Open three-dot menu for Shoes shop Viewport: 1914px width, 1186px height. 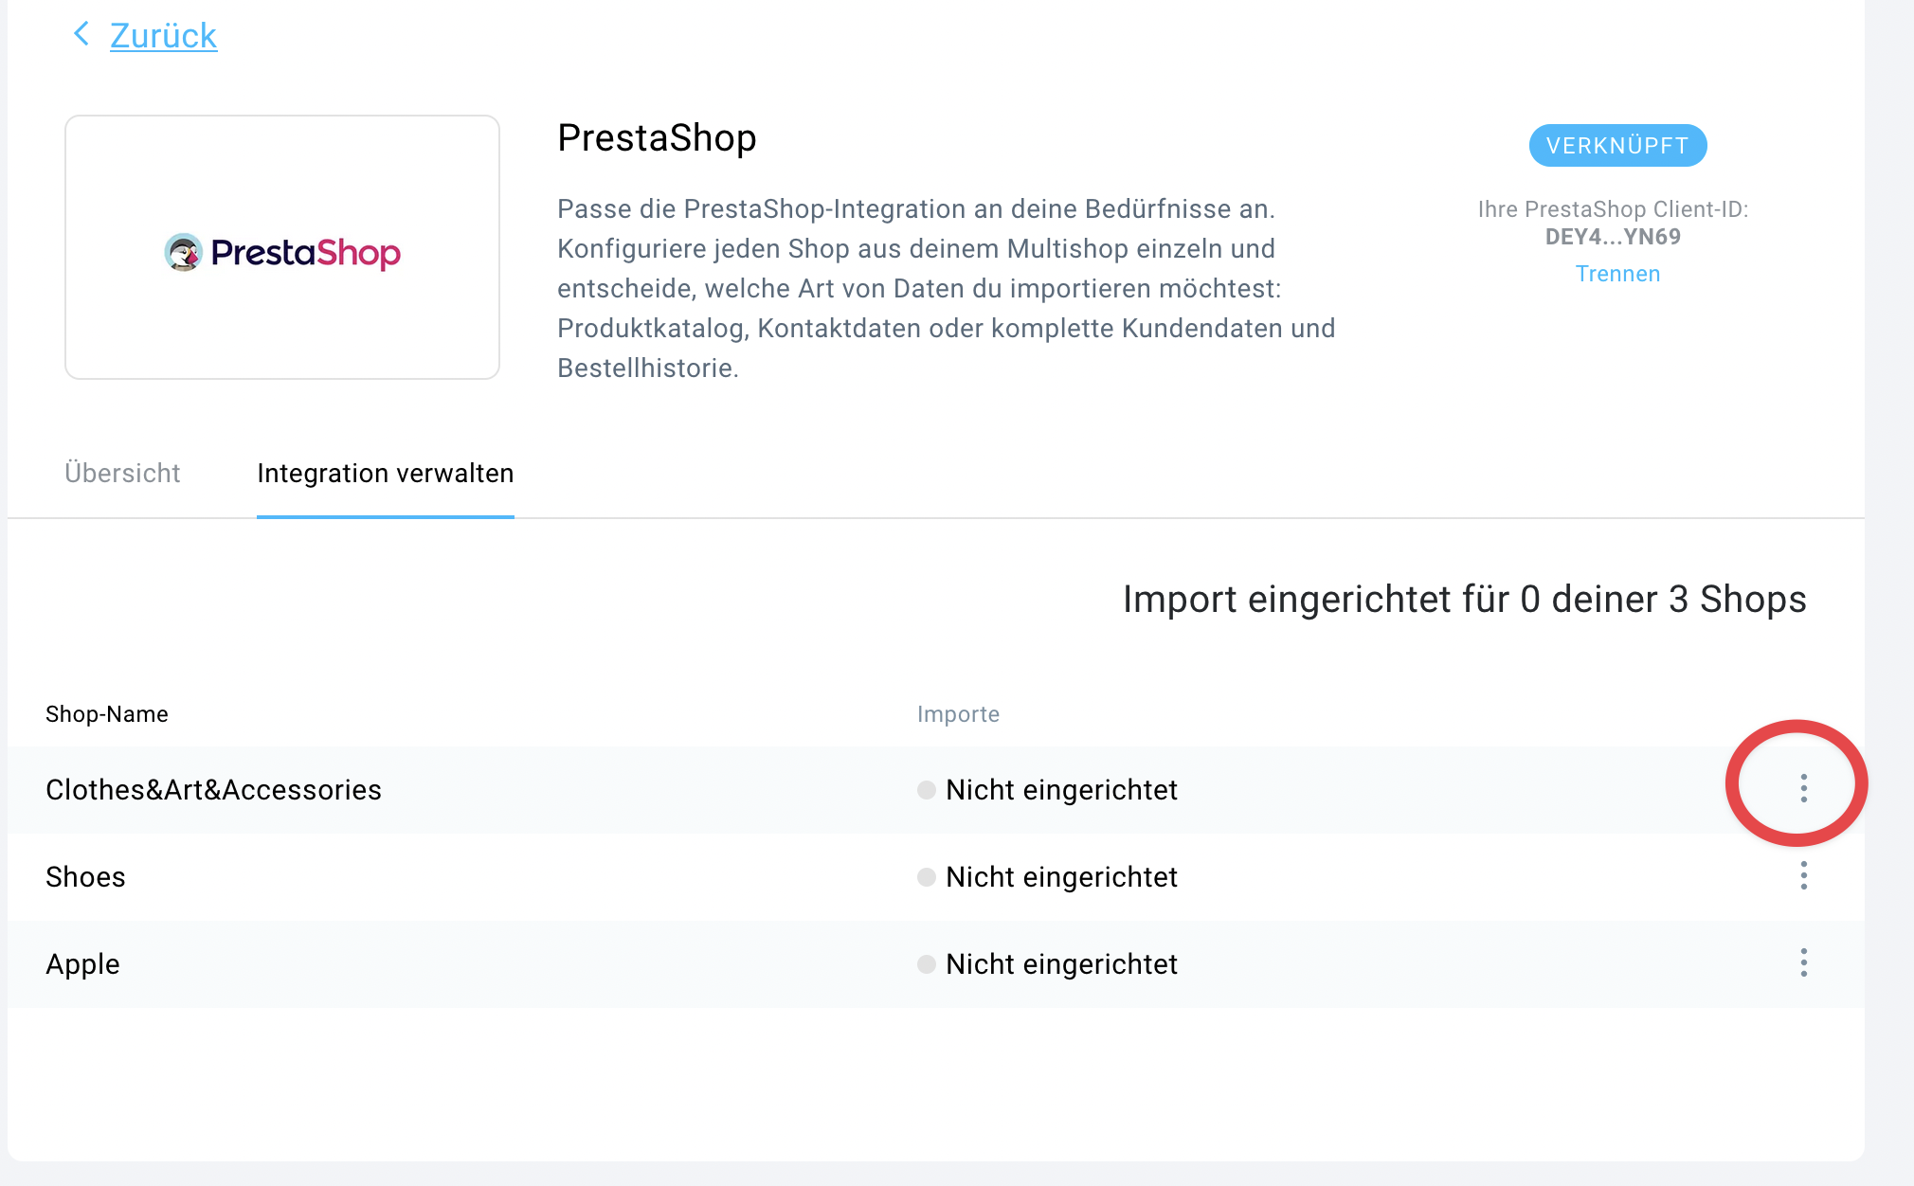1803,875
